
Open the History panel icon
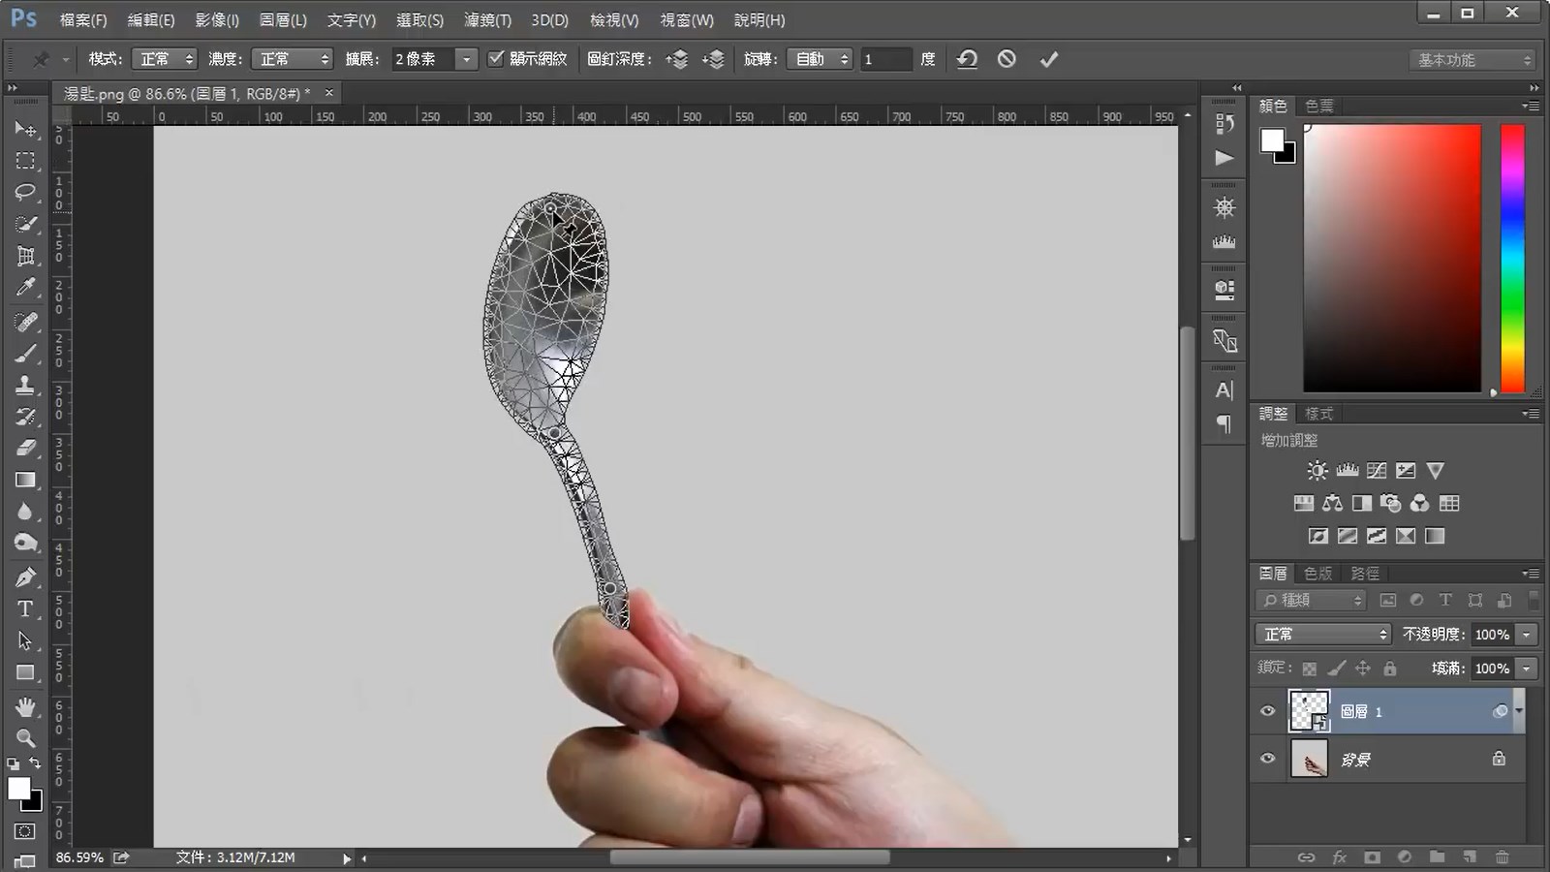point(1224,123)
